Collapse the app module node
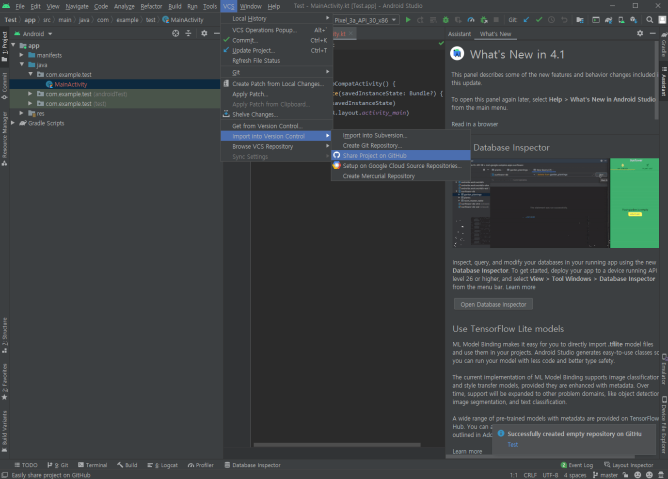The width and height of the screenshot is (668, 479). pos(14,45)
